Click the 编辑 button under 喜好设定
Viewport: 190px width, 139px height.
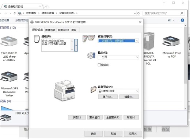pos(129,97)
